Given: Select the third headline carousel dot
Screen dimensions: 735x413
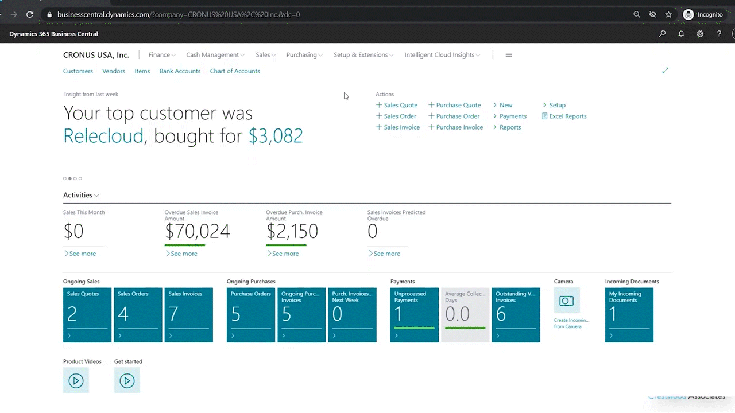Looking at the screenshot, I should click(75, 178).
